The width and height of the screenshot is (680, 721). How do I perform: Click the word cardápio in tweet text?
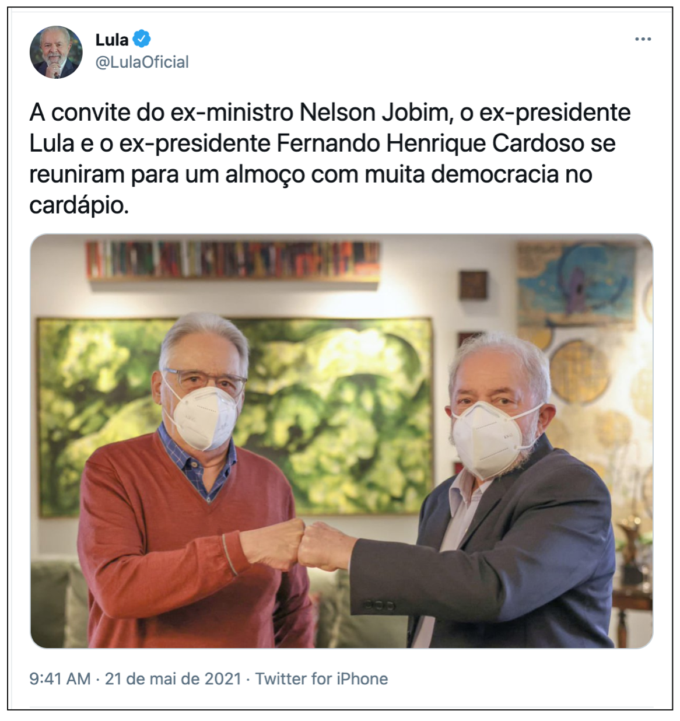[x=79, y=205]
